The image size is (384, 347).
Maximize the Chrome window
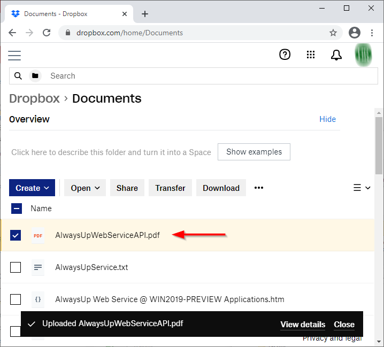[x=347, y=9]
